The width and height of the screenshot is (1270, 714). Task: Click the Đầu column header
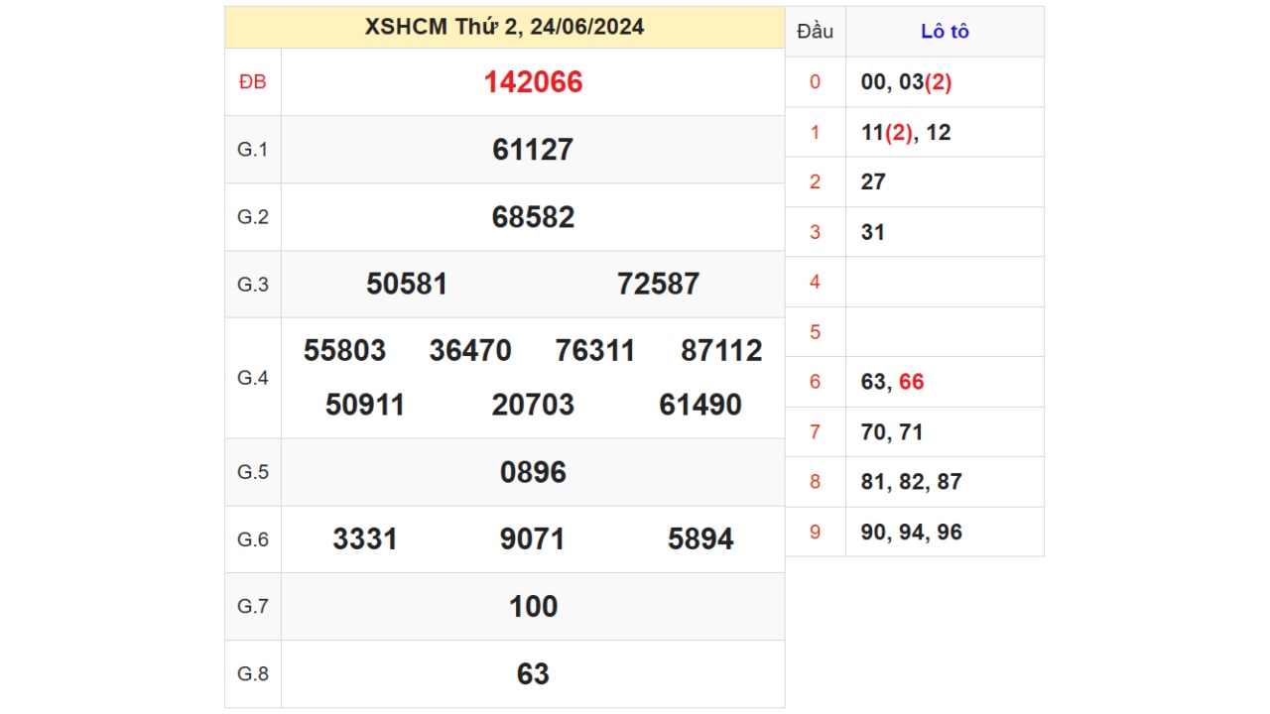pos(816,32)
